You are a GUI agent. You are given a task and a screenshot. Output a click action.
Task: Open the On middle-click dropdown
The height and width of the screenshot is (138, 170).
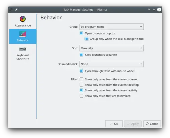point(111,64)
